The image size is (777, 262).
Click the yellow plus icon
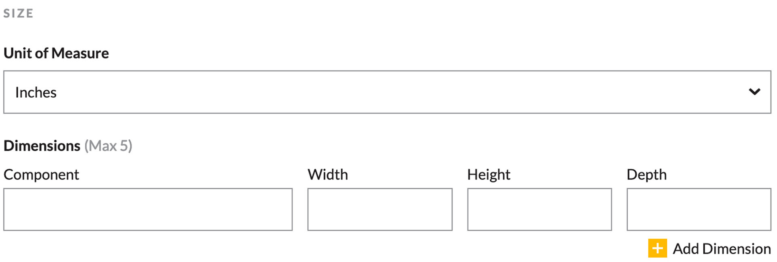click(x=657, y=248)
